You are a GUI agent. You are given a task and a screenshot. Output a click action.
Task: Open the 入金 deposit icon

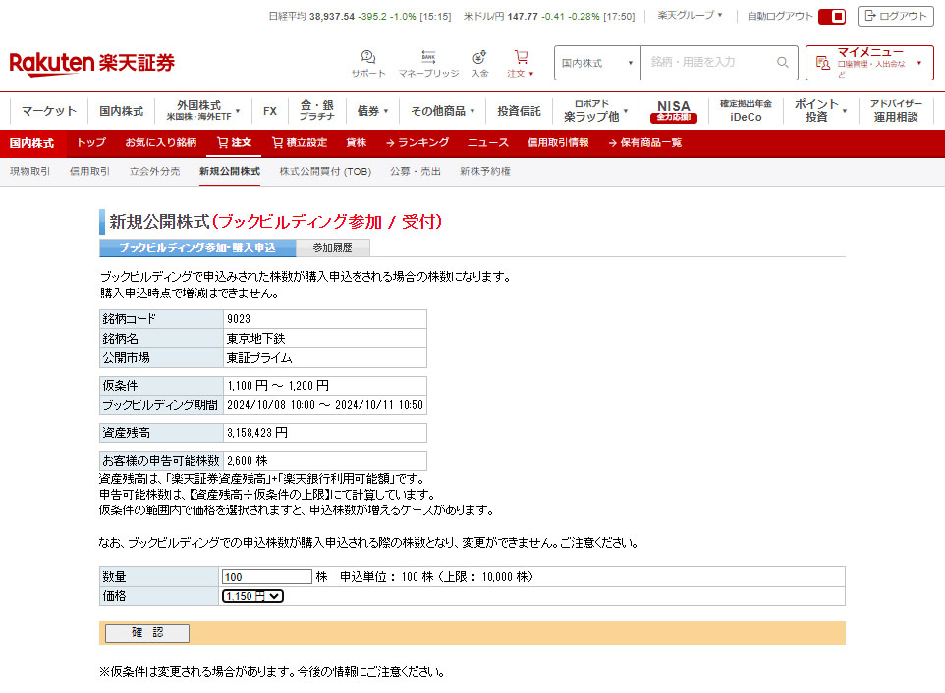(479, 58)
